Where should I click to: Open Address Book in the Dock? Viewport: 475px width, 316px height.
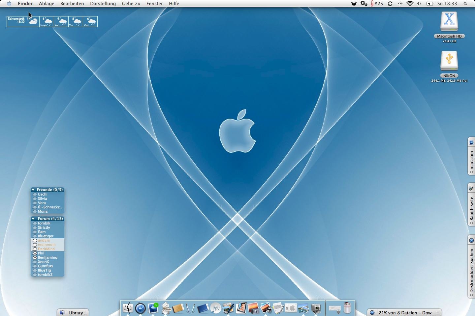[x=178, y=308]
